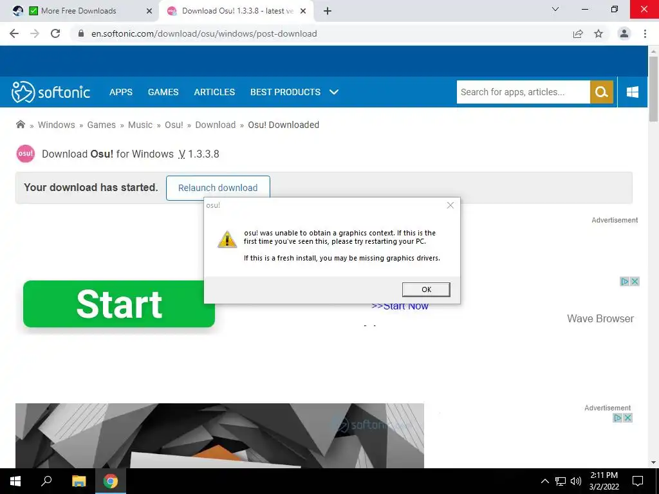Go forward in browser history
The image size is (659, 494).
coord(35,33)
